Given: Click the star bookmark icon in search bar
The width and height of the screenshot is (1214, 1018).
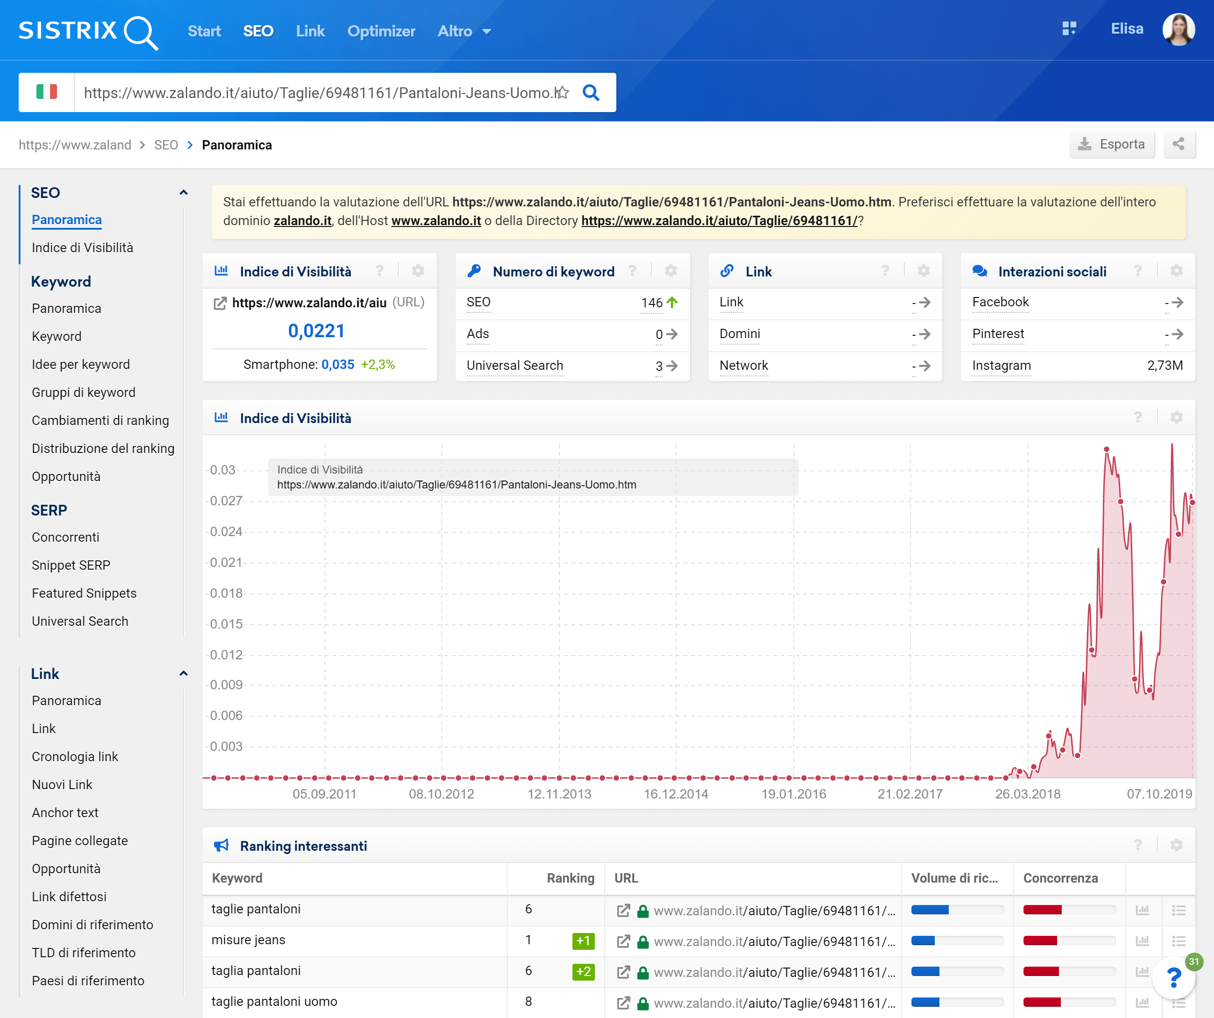Looking at the screenshot, I should click(x=562, y=92).
